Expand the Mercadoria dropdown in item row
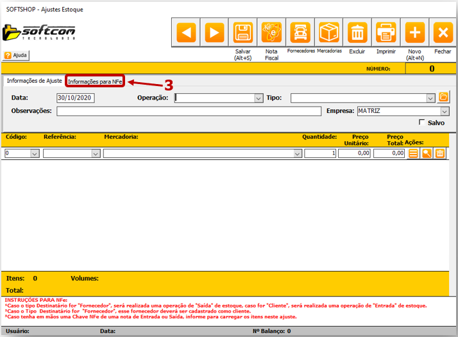Screen dimensions: 458x337 (298, 154)
